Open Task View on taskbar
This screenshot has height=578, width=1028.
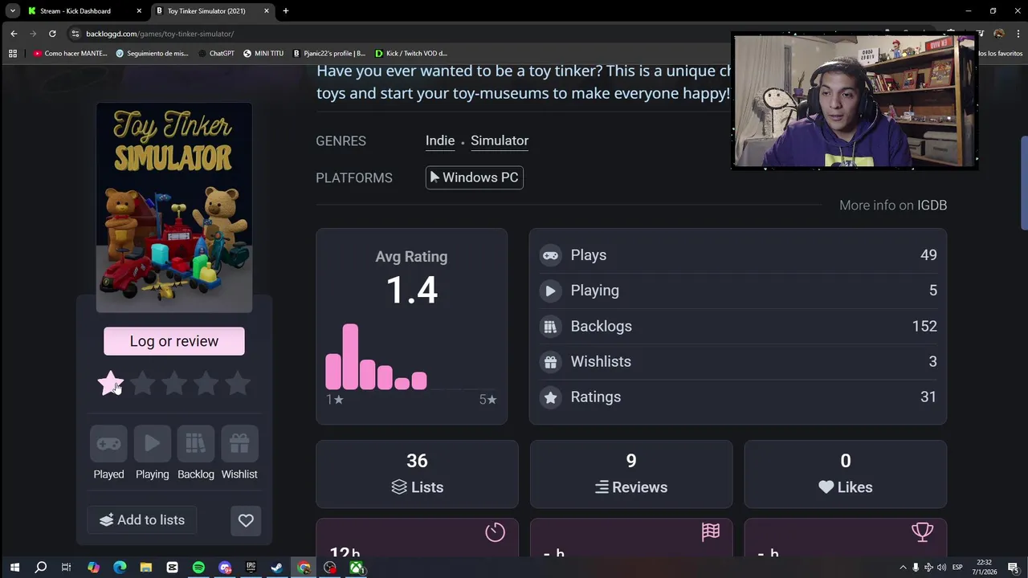(x=67, y=568)
